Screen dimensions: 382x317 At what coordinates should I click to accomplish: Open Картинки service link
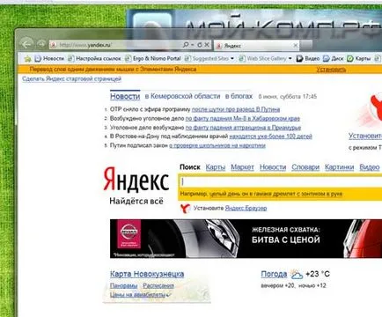tap(340, 167)
